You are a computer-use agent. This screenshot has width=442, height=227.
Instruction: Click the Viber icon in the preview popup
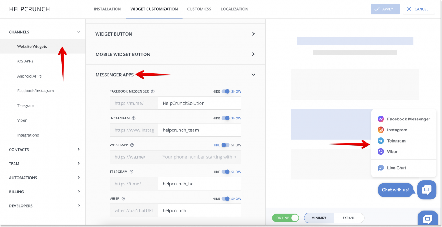click(x=380, y=151)
